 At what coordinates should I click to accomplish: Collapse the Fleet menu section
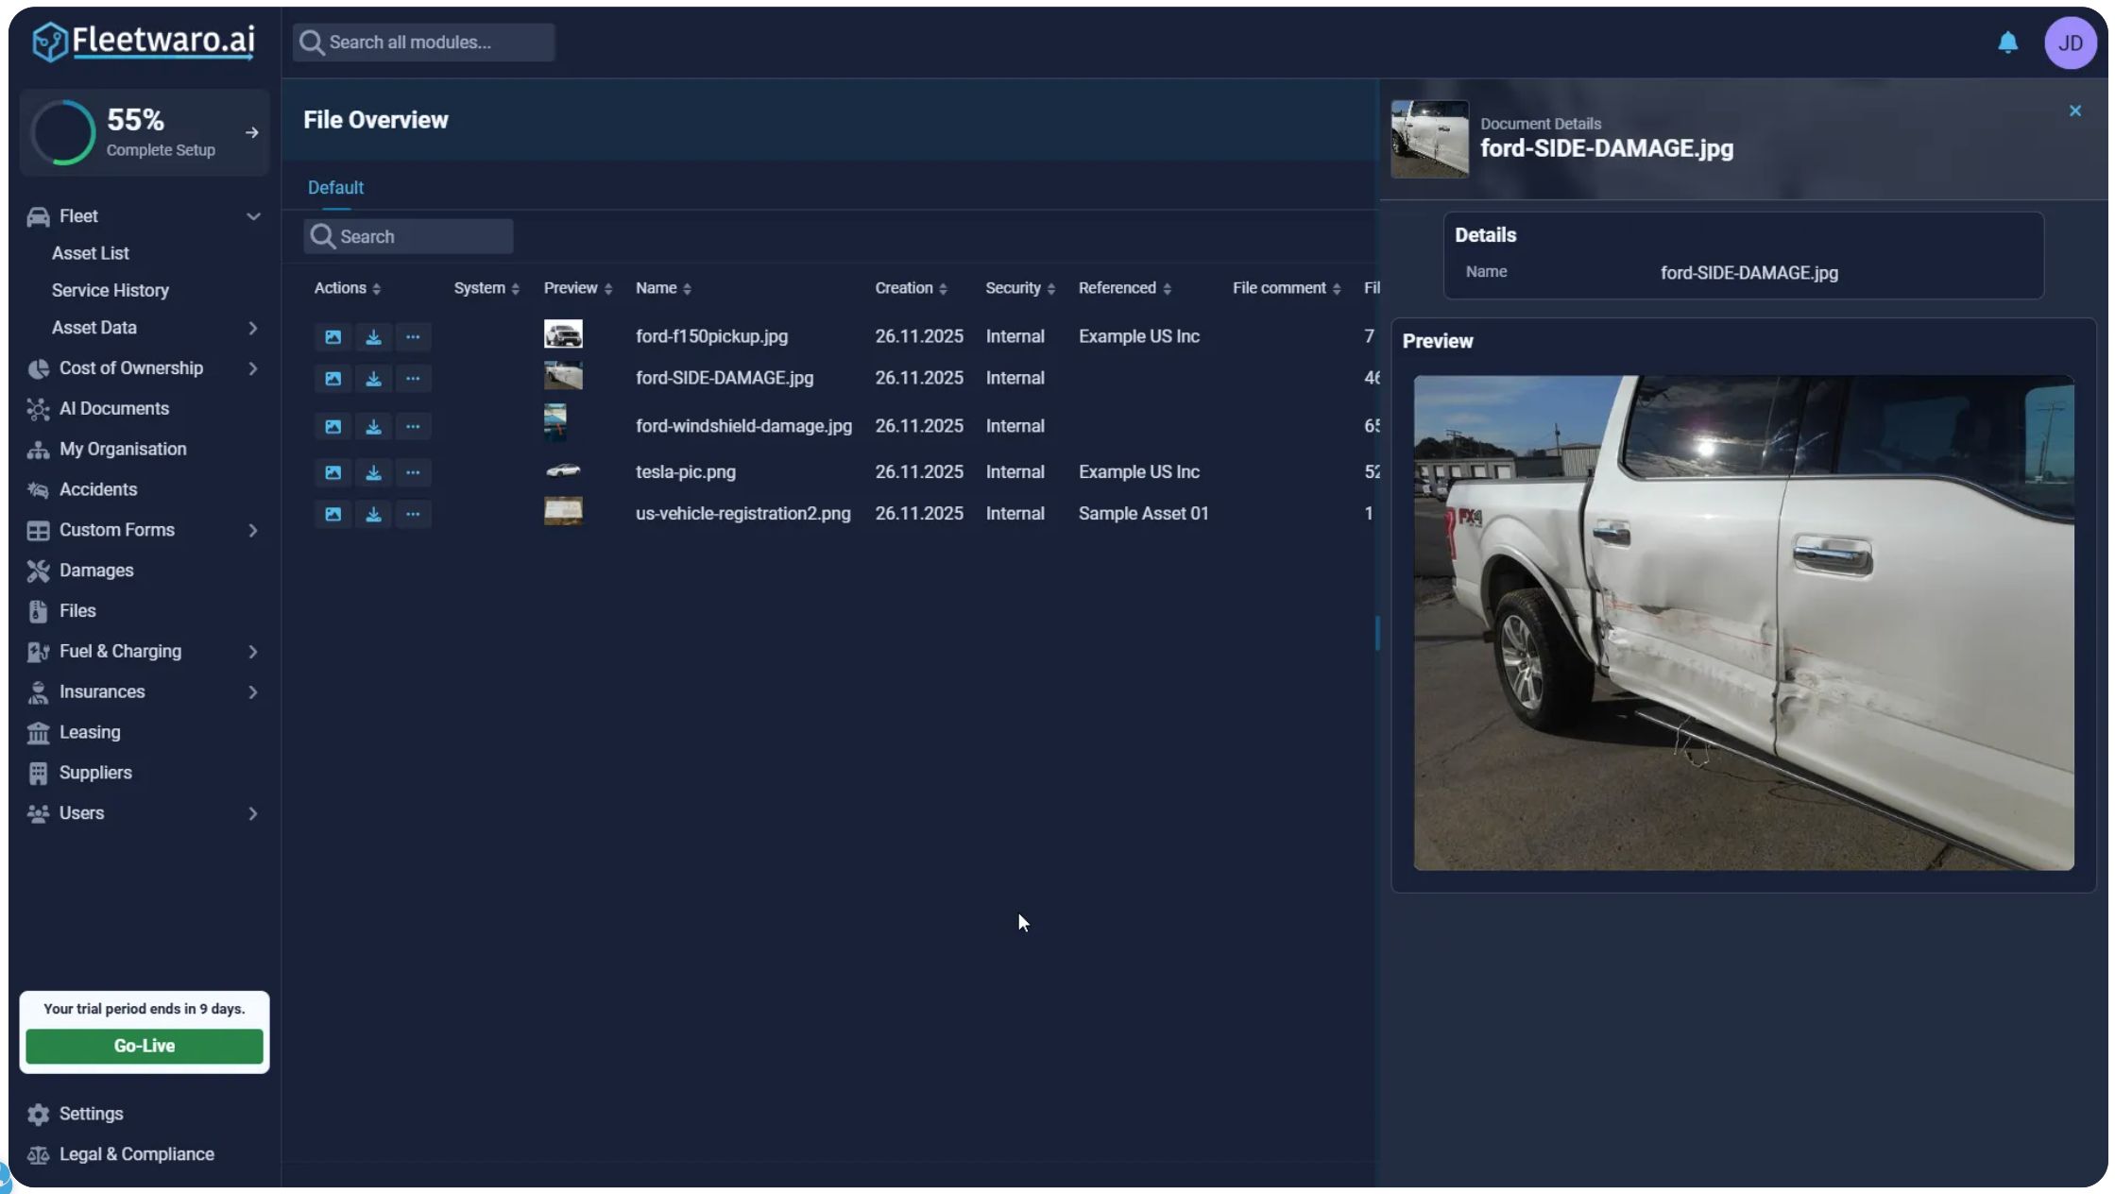252,216
